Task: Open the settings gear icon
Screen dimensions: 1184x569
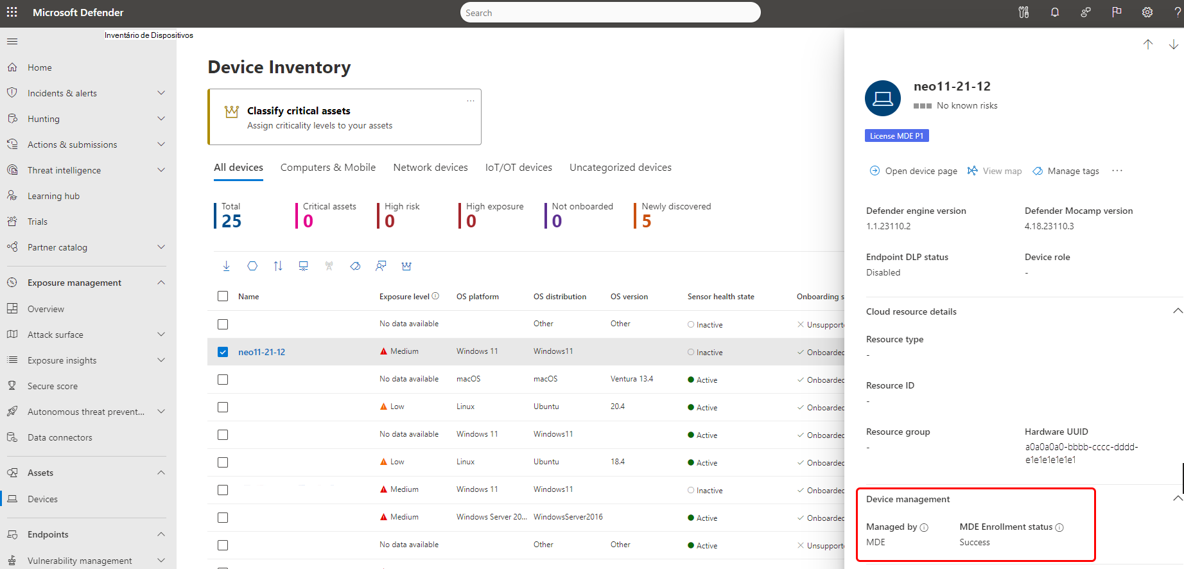Action: (x=1147, y=12)
